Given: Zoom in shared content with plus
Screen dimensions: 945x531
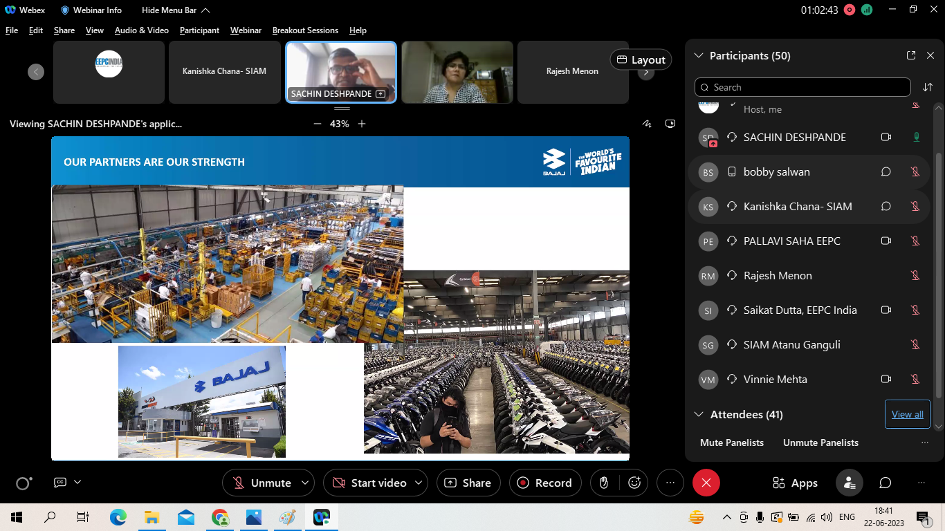Looking at the screenshot, I should coord(362,124).
